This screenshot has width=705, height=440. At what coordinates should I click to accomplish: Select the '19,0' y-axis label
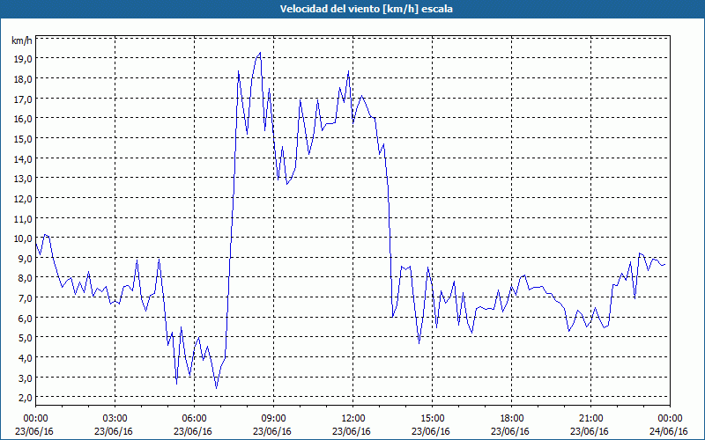tap(22, 59)
